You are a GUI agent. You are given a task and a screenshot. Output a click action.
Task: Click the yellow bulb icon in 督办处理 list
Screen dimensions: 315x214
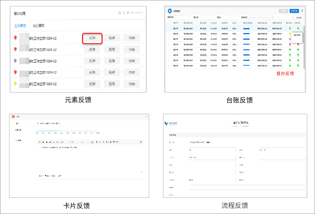(x=15, y=83)
